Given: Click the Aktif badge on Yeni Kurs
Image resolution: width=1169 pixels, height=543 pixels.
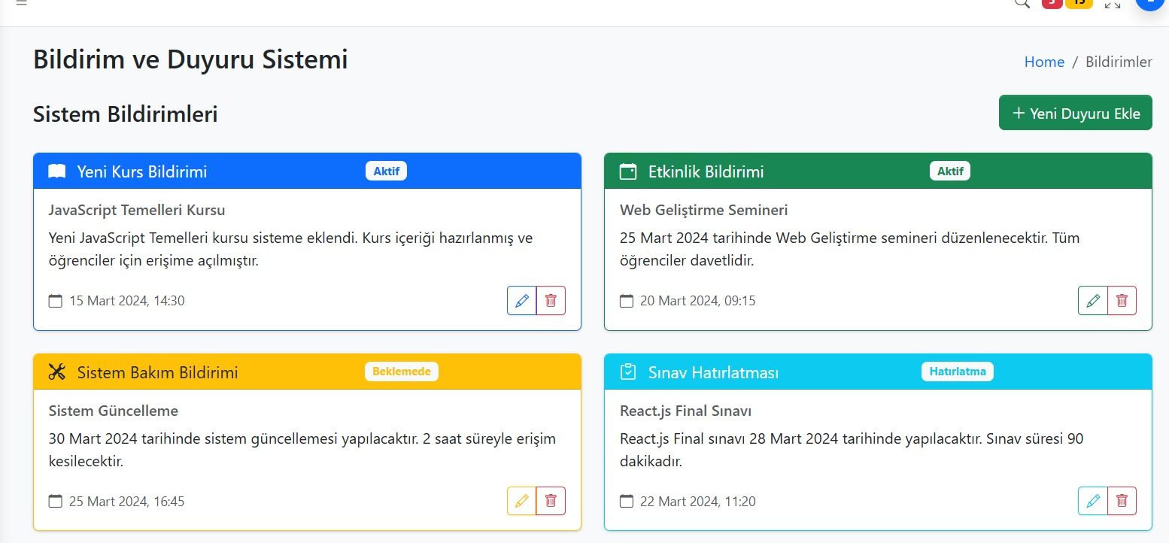Looking at the screenshot, I should [386, 171].
